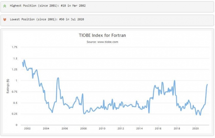Viewport: 215px width, 138px height.
Task: Select the 2002 label on the x-axis
Action: [27, 129]
